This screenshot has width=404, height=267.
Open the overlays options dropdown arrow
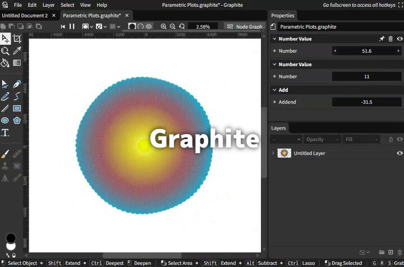coord(91,27)
